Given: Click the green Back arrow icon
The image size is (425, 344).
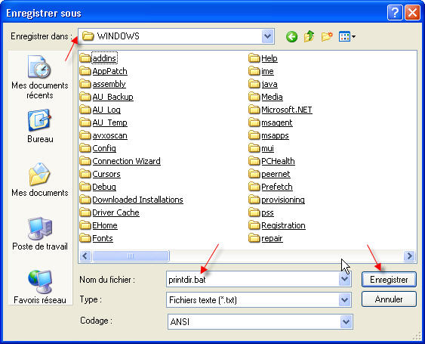Looking at the screenshot, I should (x=291, y=36).
